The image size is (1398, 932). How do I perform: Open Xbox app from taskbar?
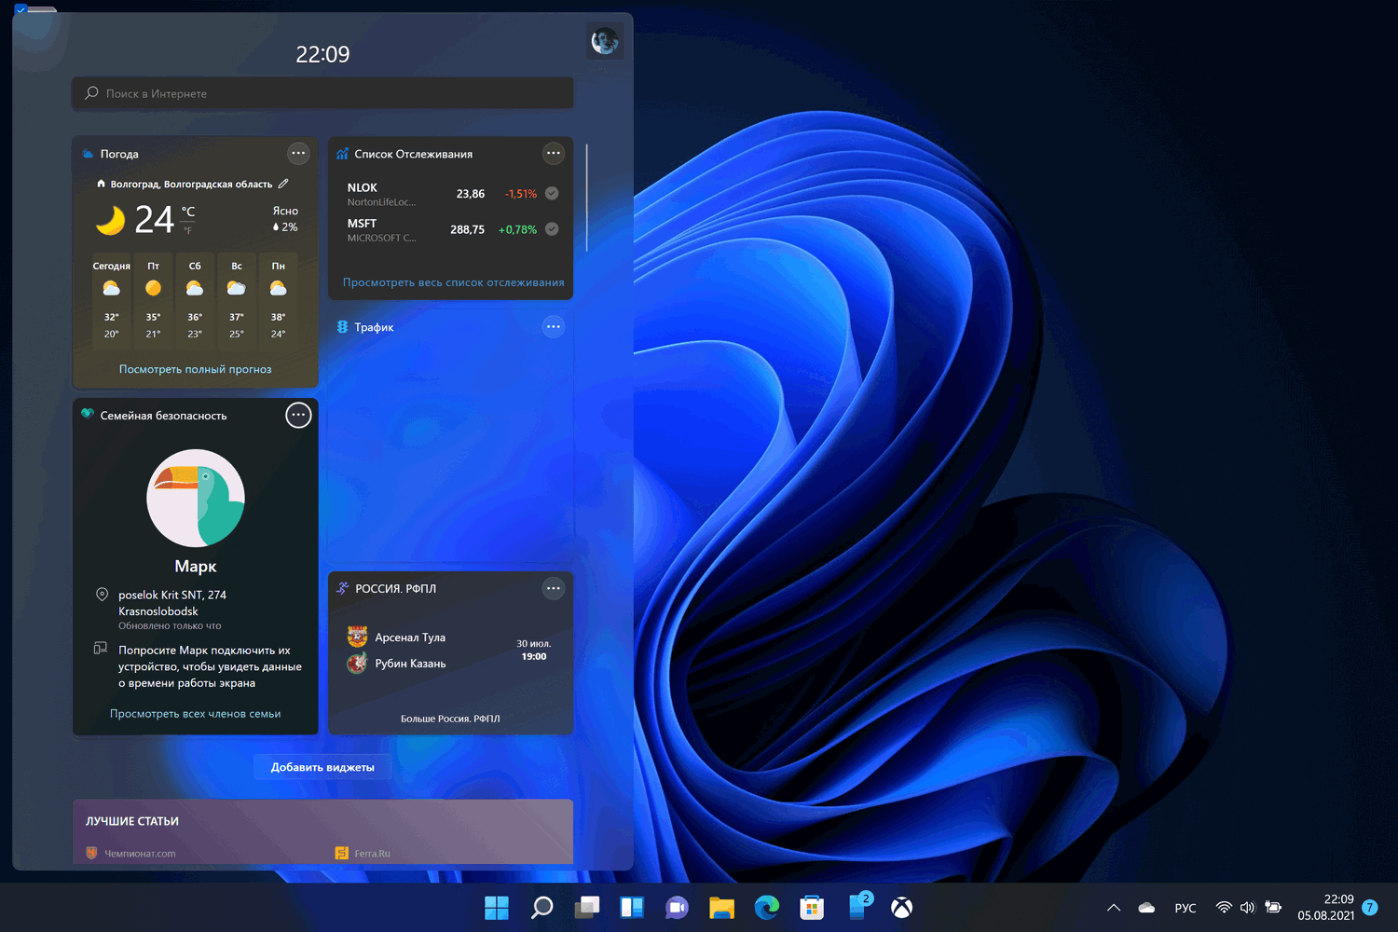click(x=901, y=908)
